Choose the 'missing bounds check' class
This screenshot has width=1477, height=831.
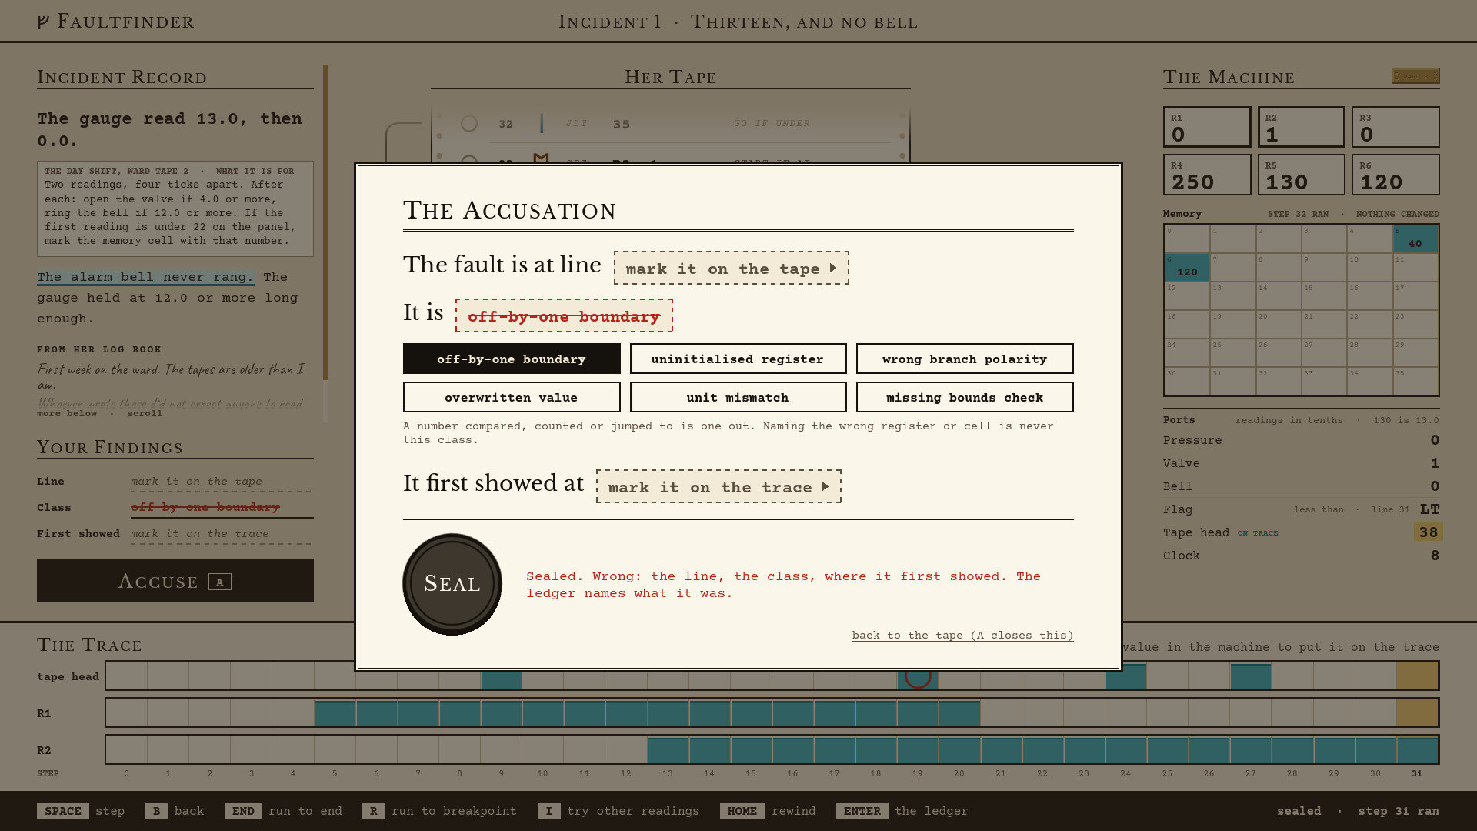pos(965,397)
